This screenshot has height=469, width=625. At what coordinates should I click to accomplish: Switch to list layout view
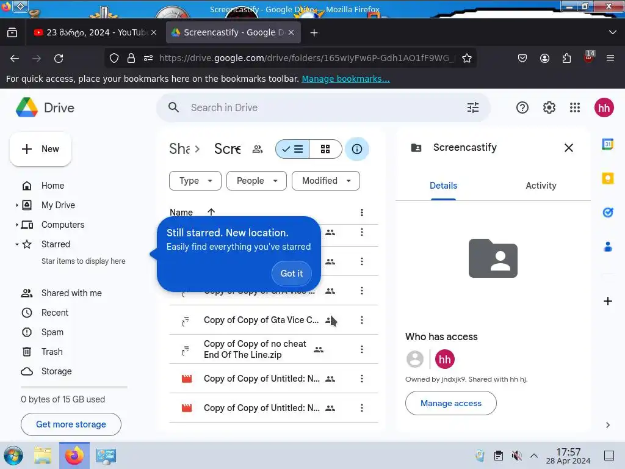(292, 149)
